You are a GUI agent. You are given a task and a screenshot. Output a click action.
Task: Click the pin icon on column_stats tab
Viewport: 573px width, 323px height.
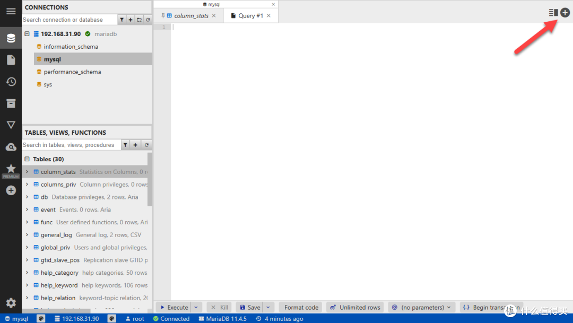point(163,15)
